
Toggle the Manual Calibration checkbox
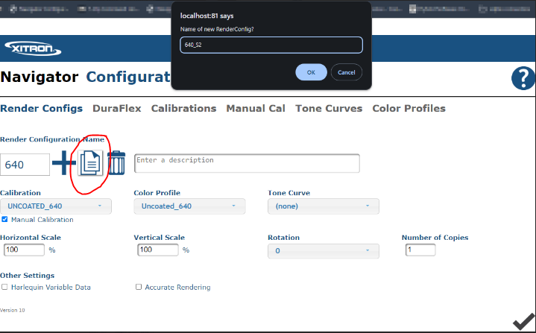click(4, 219)
